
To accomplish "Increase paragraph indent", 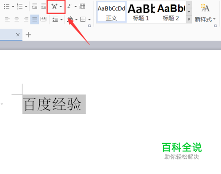I will [x=43, y=7].
